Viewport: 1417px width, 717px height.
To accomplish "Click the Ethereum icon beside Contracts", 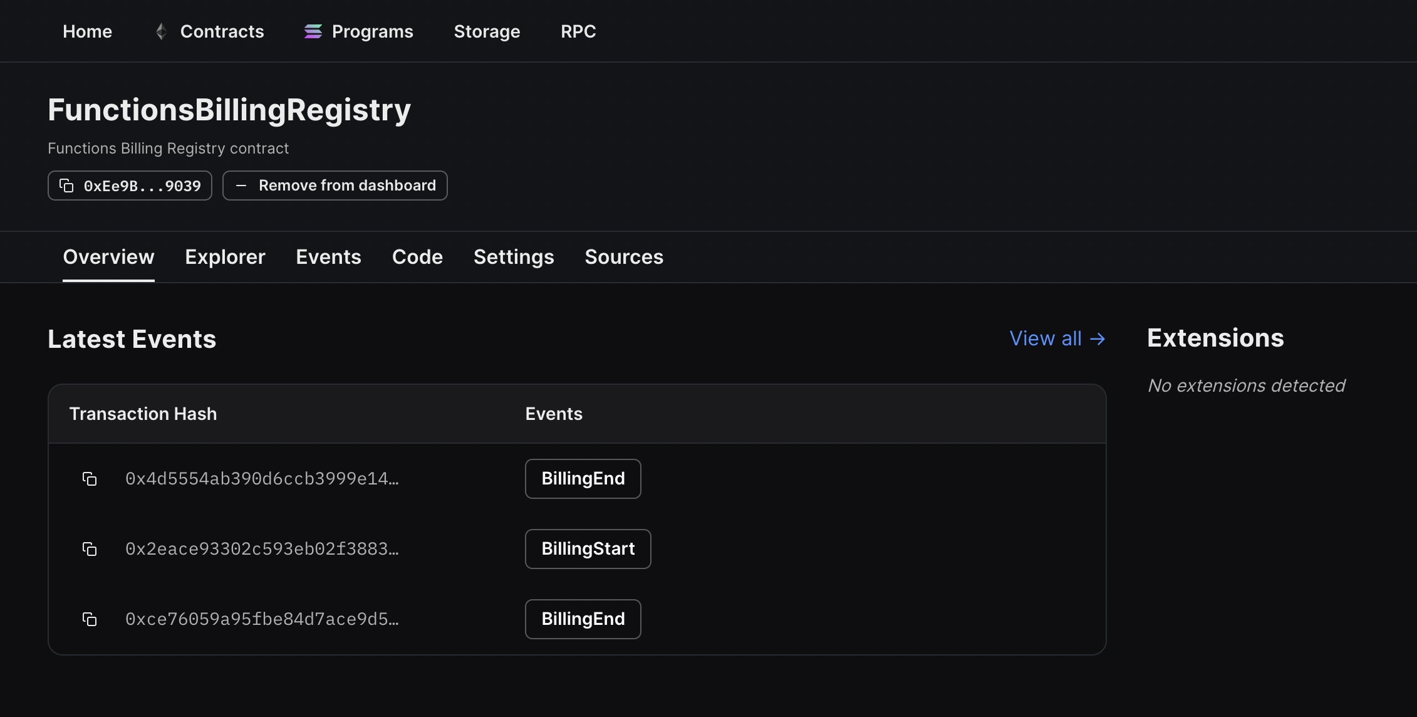I will 161,31.
